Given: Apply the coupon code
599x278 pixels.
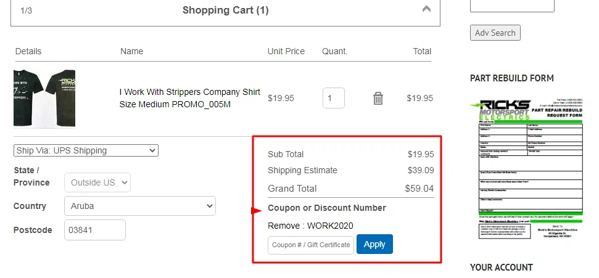Looking at the screenshot, I should pos(374,244).
